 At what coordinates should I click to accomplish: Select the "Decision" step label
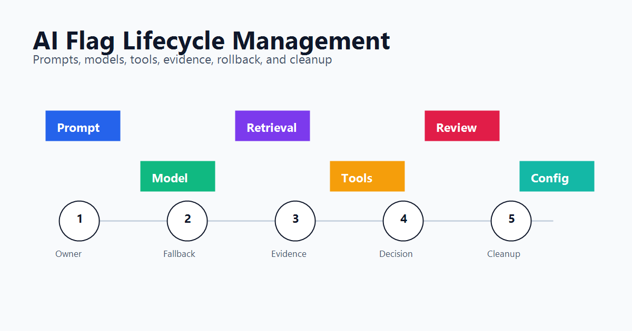(x=396, y=254)
